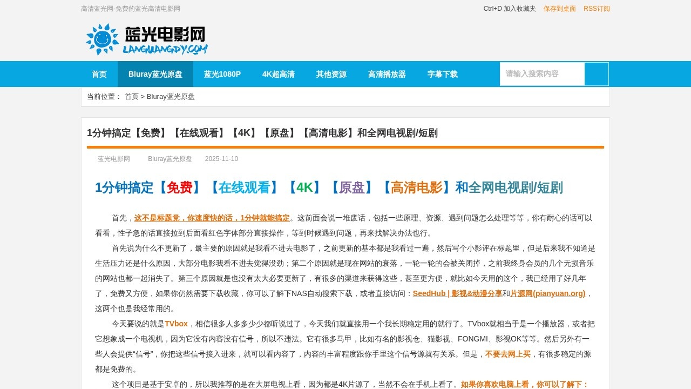Select the 4K超高清 navigation item

coord(279,73)
